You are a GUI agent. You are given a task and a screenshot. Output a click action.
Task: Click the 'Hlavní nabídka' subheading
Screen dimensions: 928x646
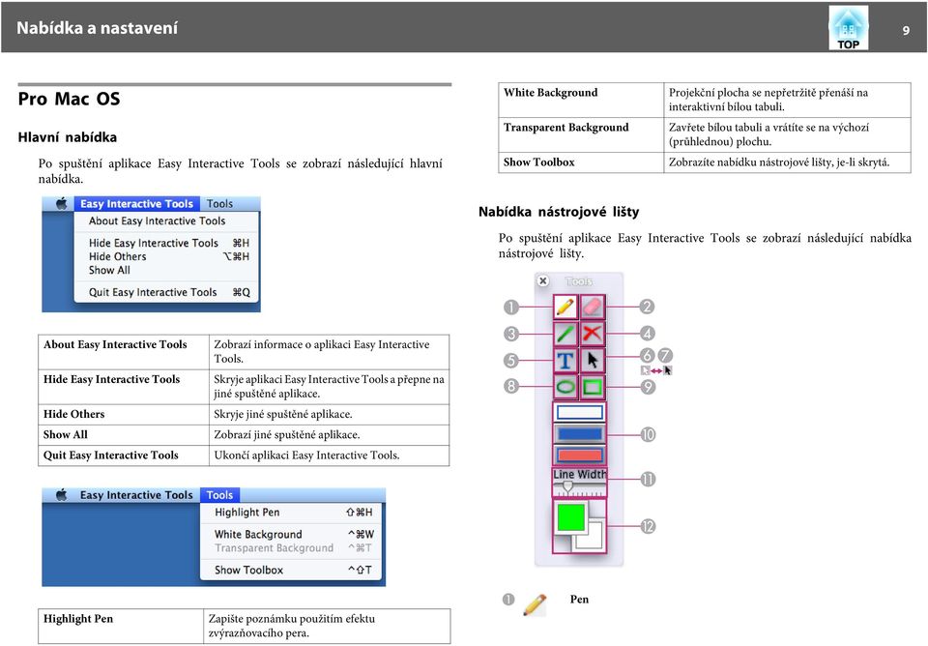pos(68,137)
